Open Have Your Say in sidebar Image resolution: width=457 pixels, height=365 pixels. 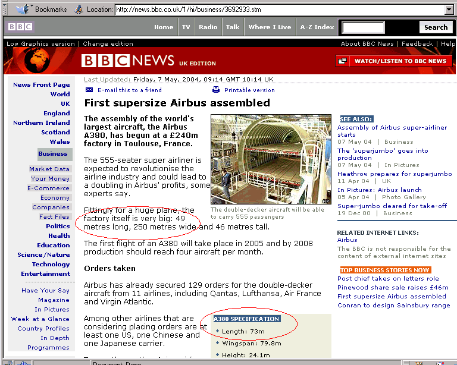click(x=45, y=291)
